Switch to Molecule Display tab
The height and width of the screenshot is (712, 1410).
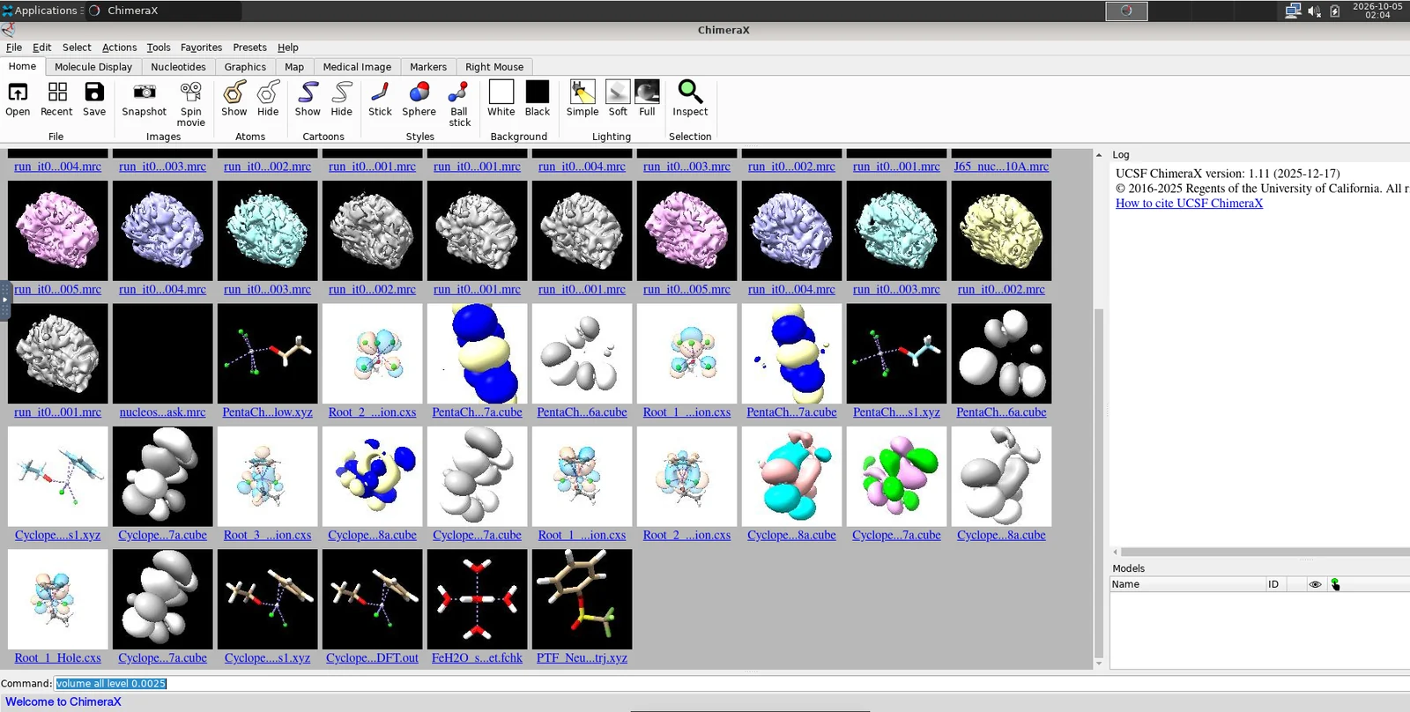coord(93,67)
